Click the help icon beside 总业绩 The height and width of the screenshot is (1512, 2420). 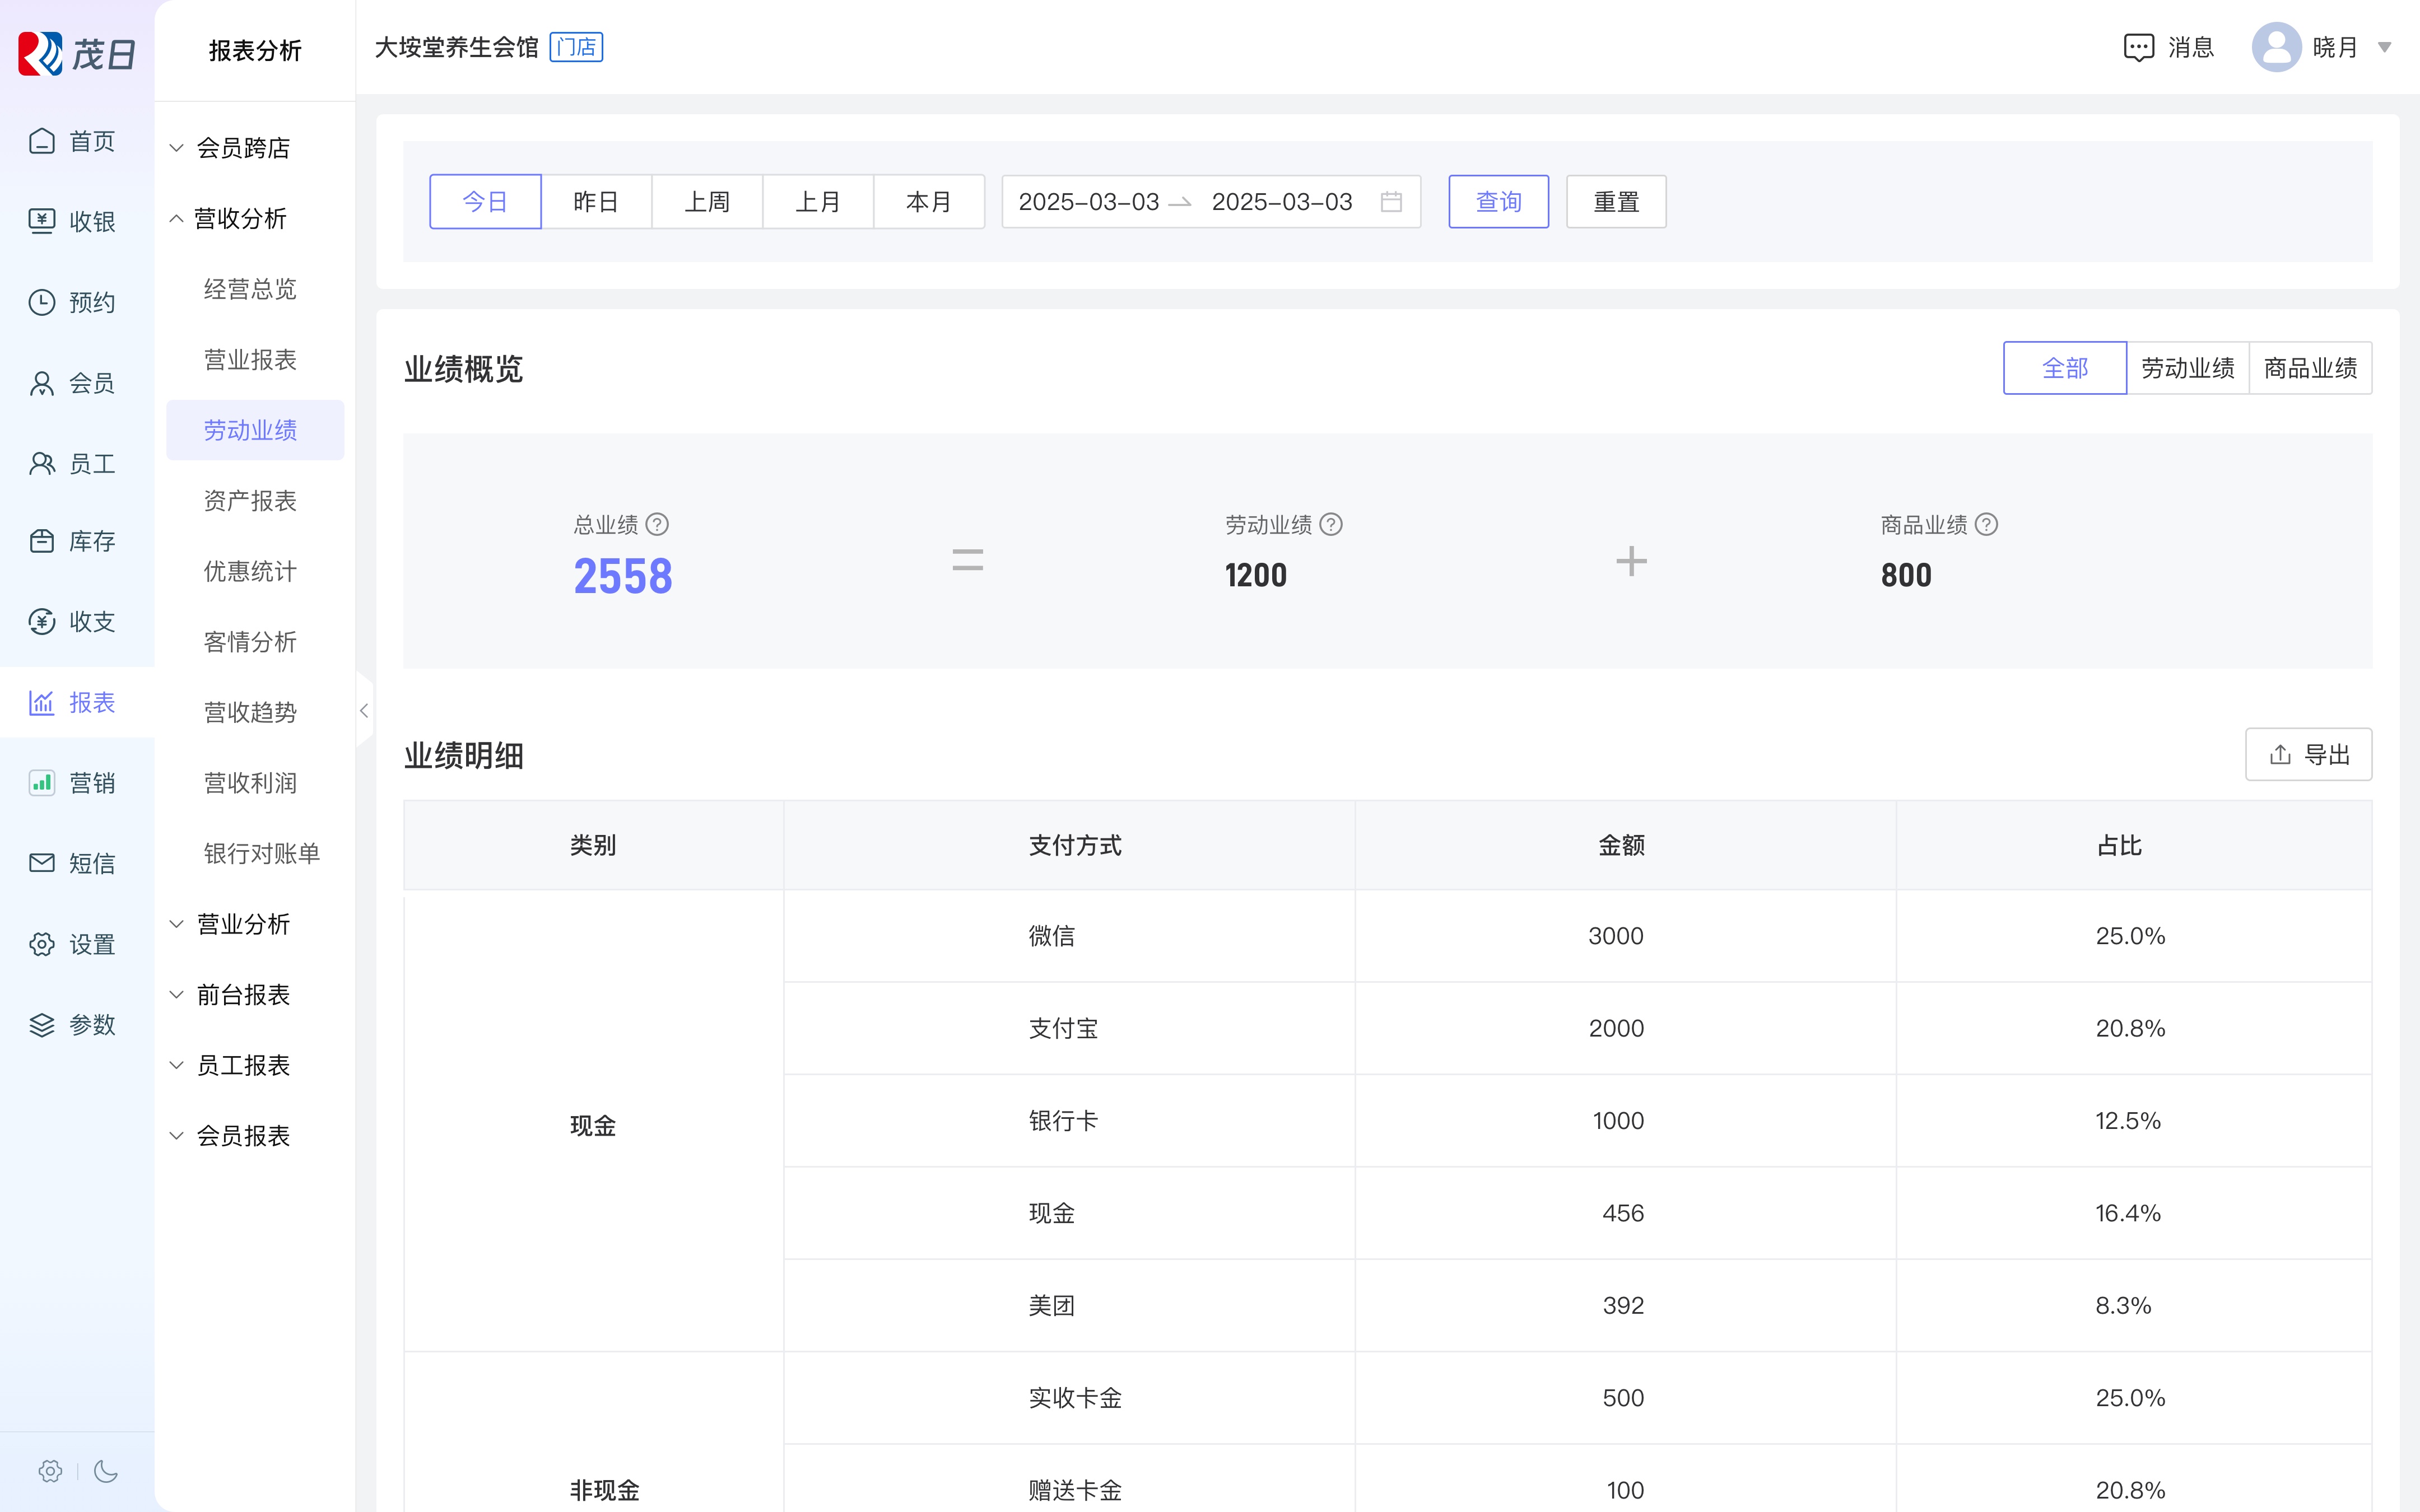(657, 524)
